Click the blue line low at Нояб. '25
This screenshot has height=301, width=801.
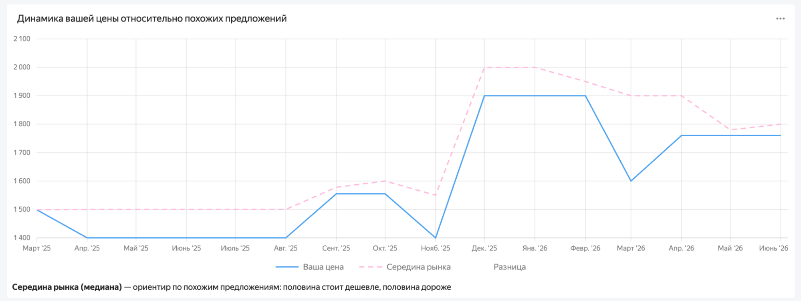tap(436, 238)
